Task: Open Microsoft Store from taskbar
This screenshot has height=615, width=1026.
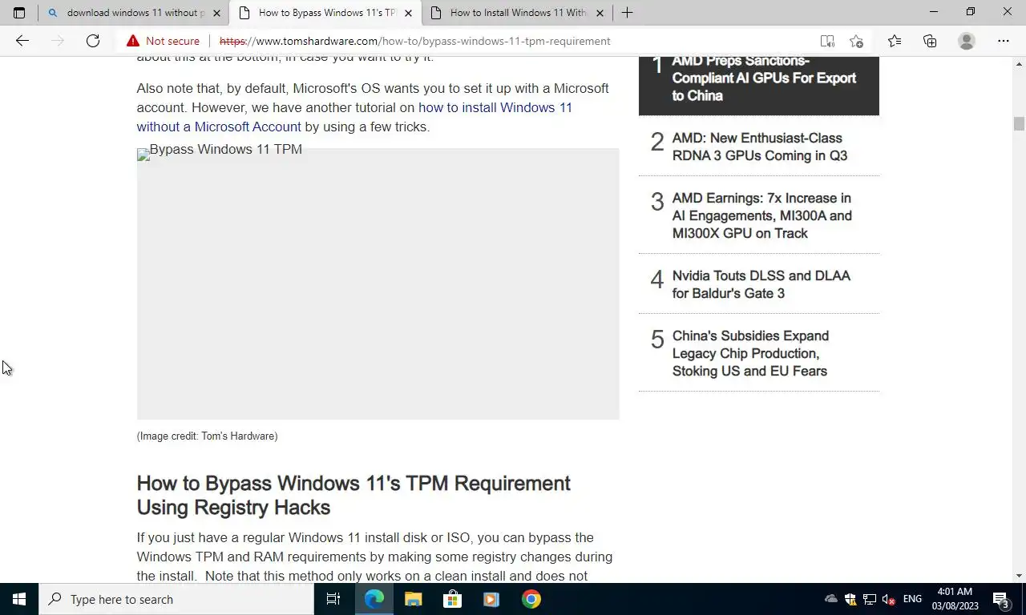Action: (452, 599)
